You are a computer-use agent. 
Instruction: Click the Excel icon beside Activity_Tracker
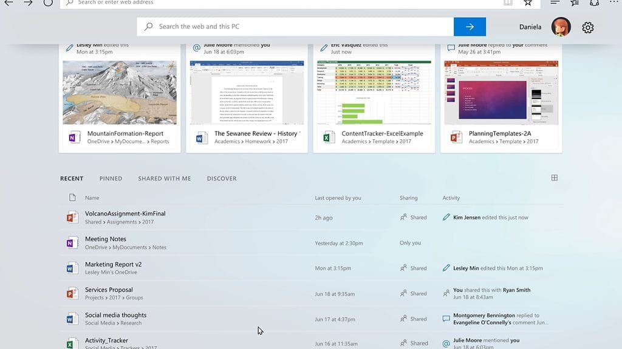pos(72,344)
